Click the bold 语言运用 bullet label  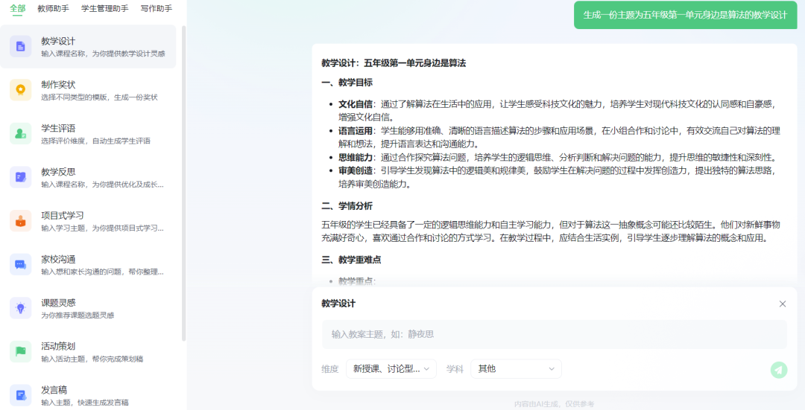click(356, 131)
